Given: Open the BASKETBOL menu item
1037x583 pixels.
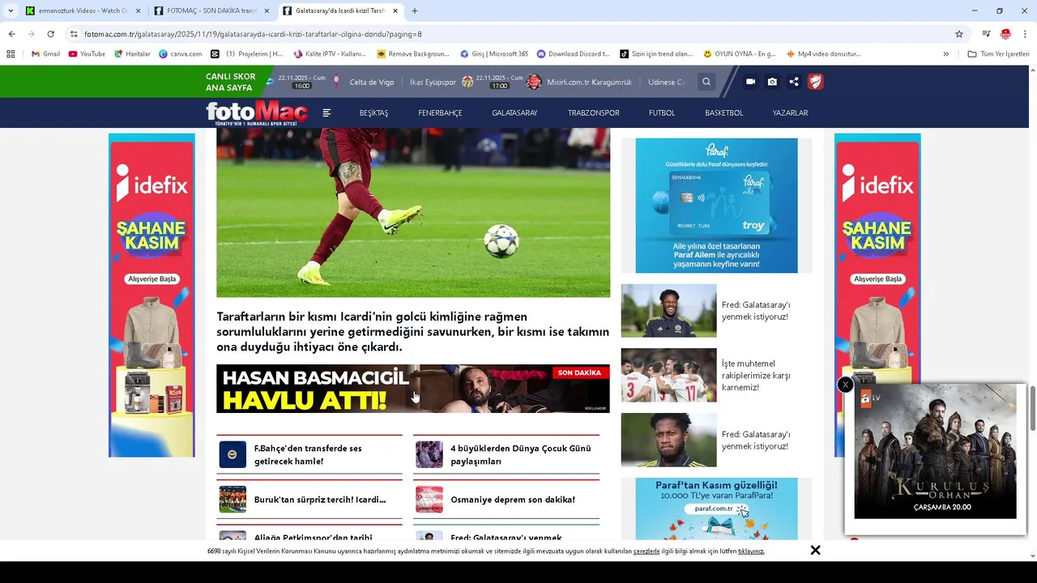Looking at the screenshot, I should click(x=723, y=113).
